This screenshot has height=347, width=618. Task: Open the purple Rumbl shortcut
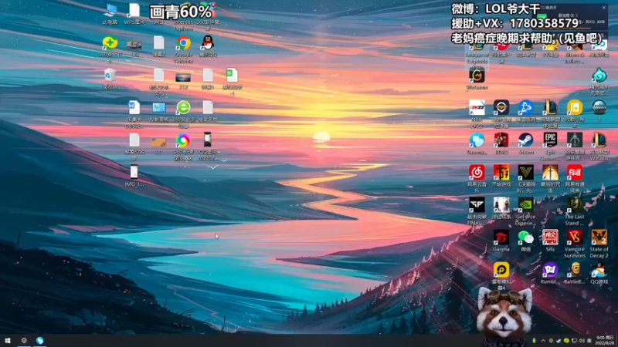pos(550,270)
